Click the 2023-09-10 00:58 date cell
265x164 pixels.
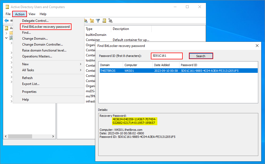point(166,71)
